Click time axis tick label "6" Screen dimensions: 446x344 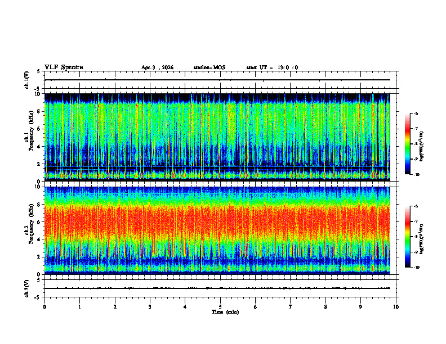(256, 307)
